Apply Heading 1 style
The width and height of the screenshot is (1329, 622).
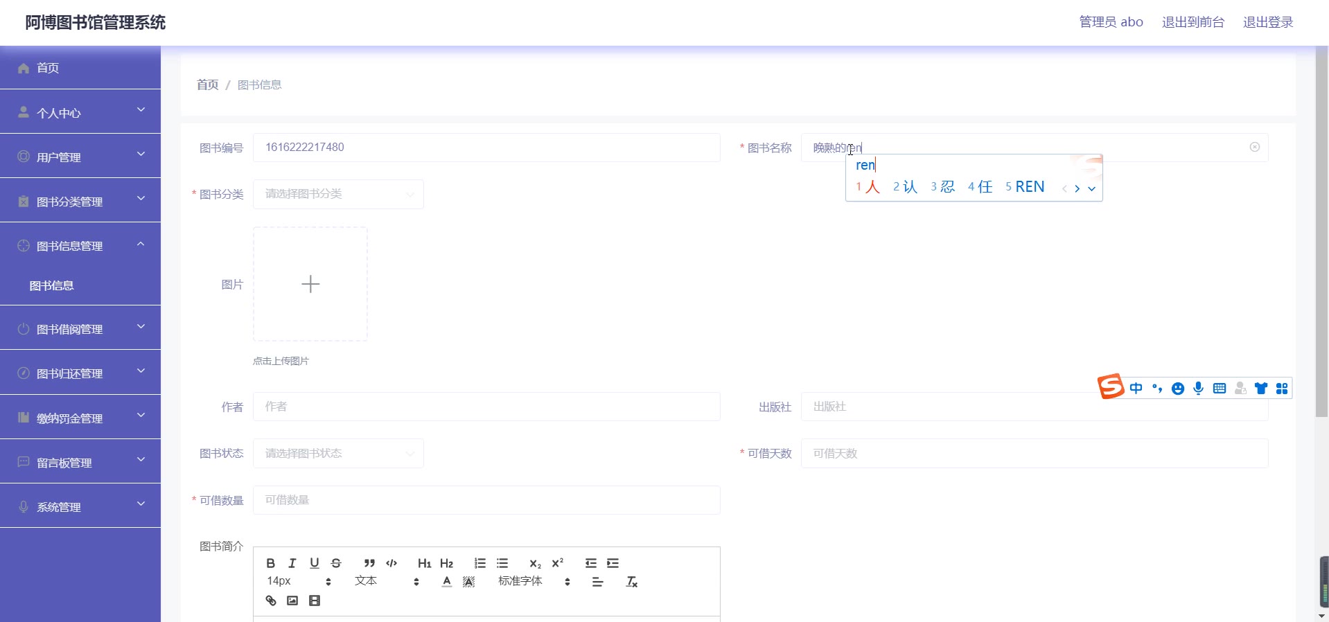[x=425, y=563]
